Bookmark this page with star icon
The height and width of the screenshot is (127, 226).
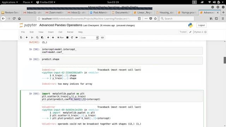click(155, 19)
